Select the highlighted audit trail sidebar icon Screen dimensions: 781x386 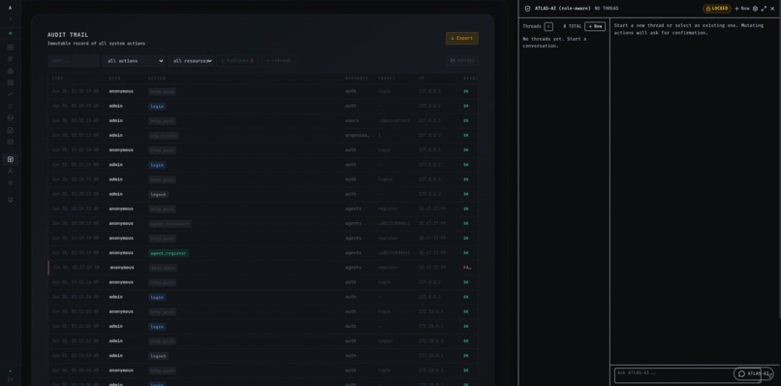click(11, 160)
